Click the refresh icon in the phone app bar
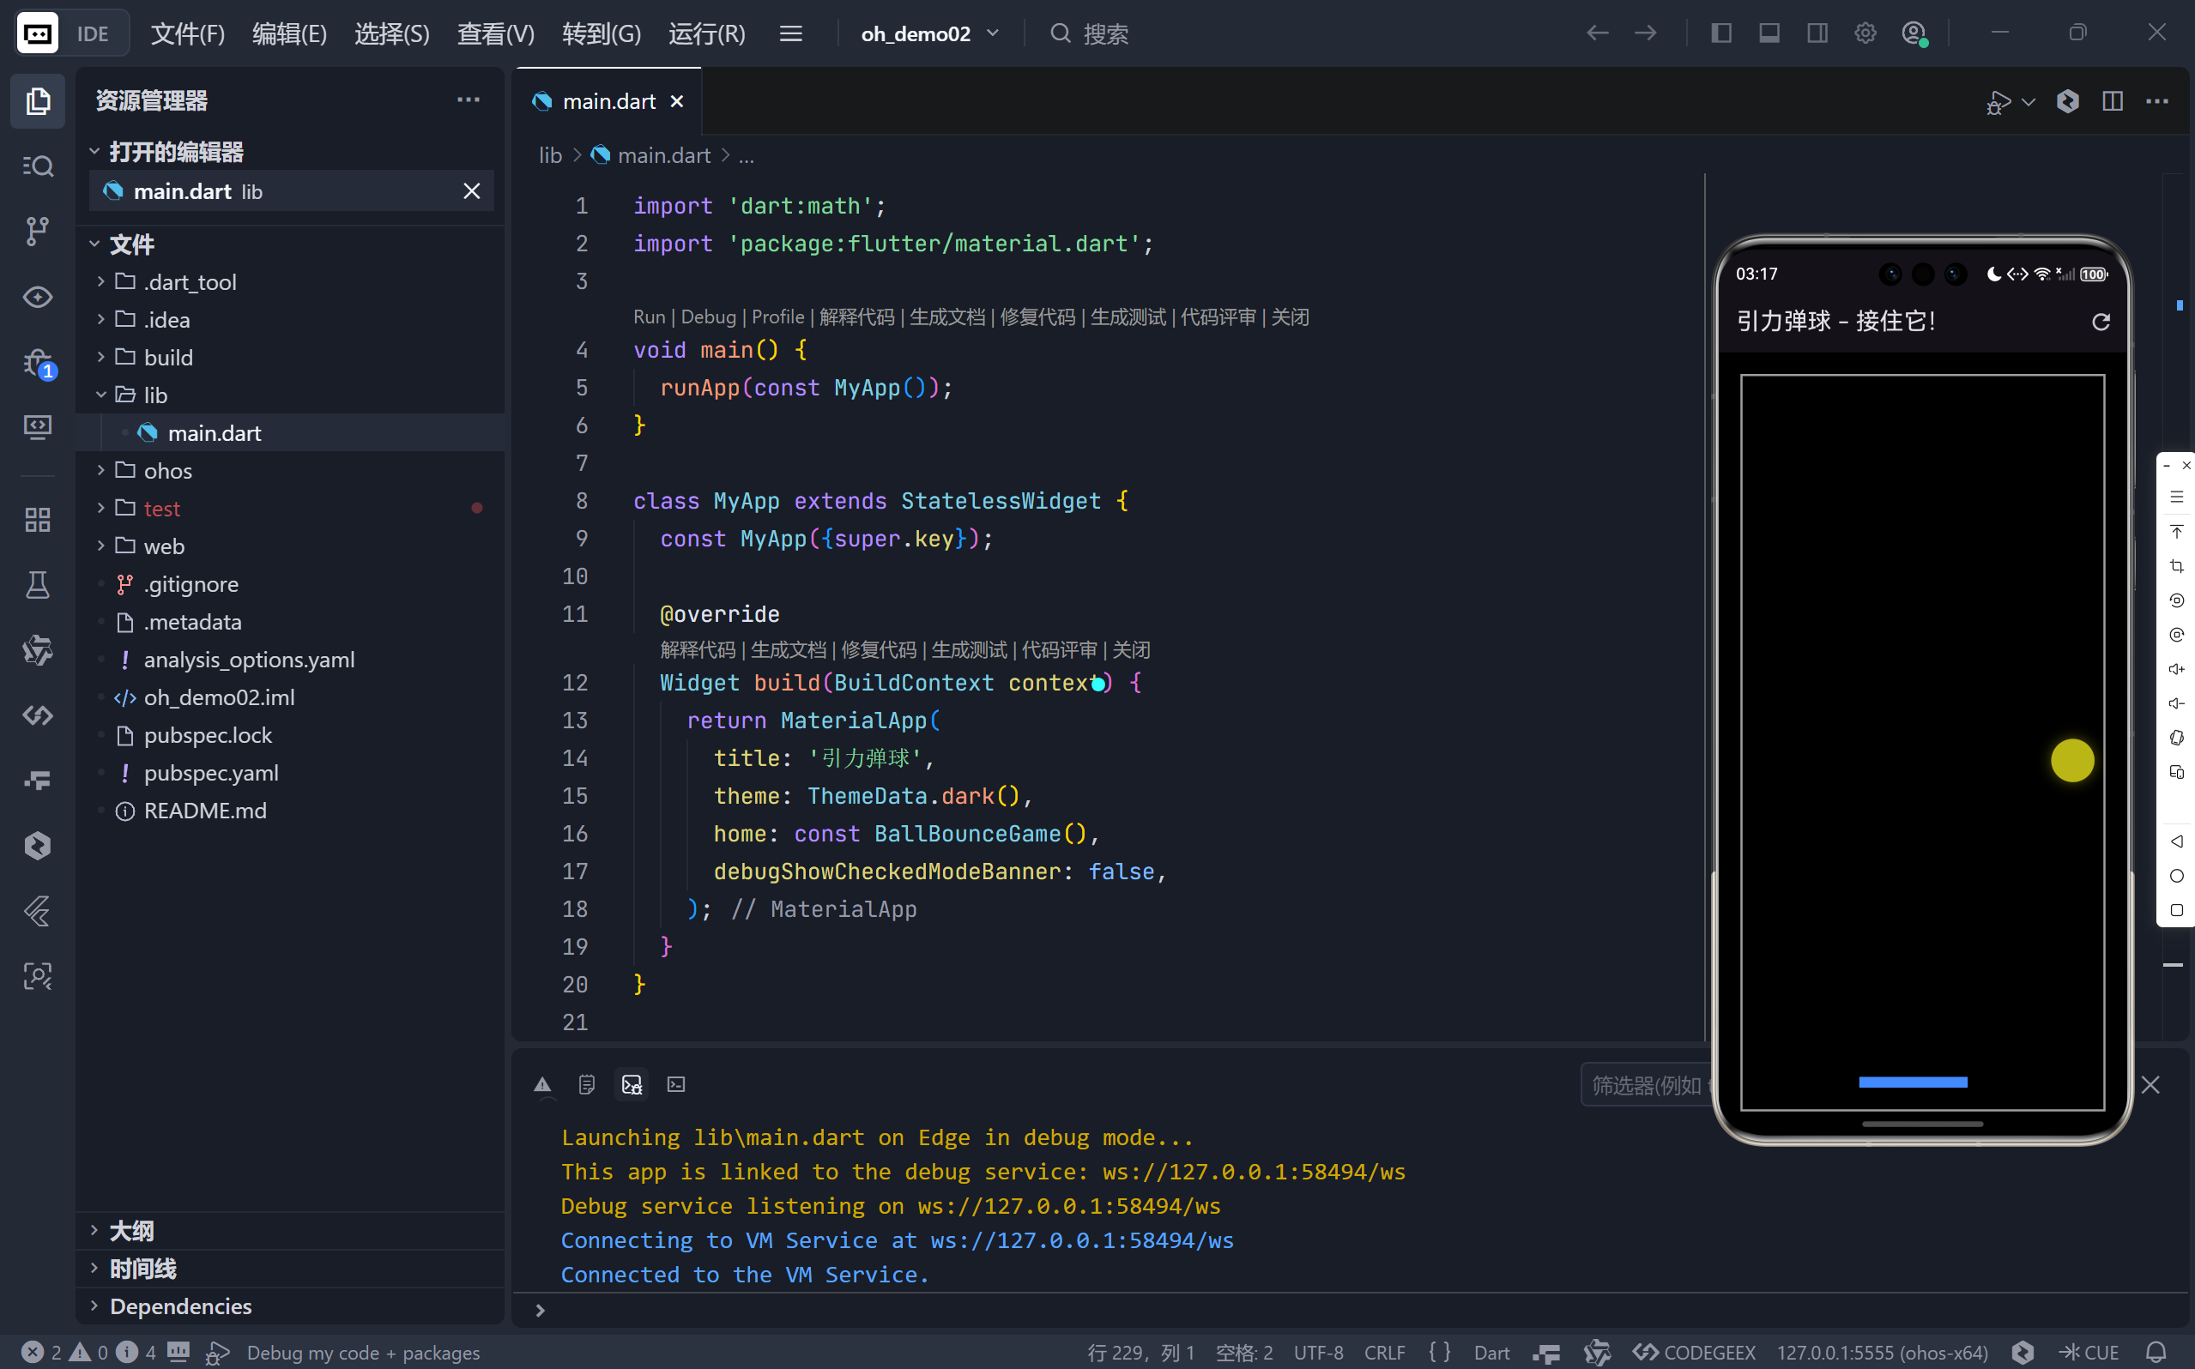The width and height of the screenshot is (2195, 1369). point(2101,322)
